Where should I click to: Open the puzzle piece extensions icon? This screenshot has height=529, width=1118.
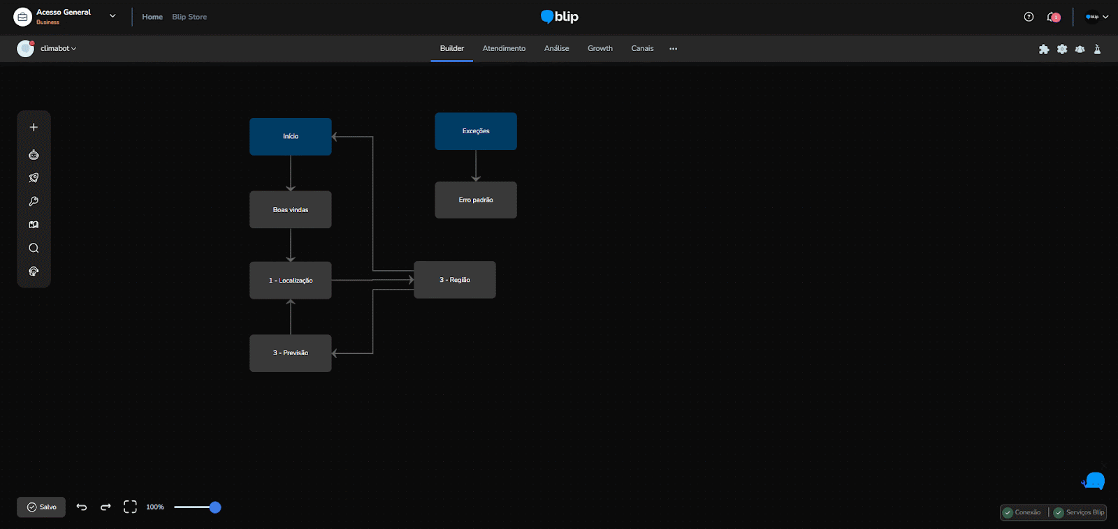click(1044, 49)
